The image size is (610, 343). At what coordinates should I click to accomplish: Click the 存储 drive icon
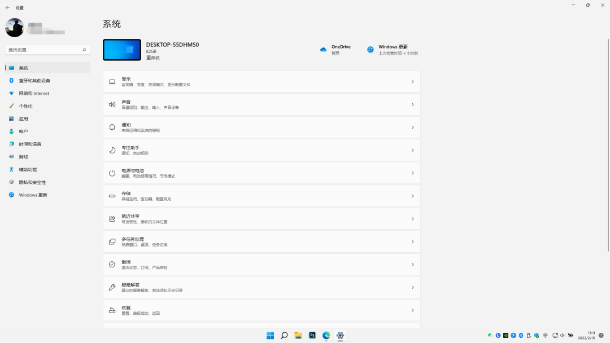[112, 196]
